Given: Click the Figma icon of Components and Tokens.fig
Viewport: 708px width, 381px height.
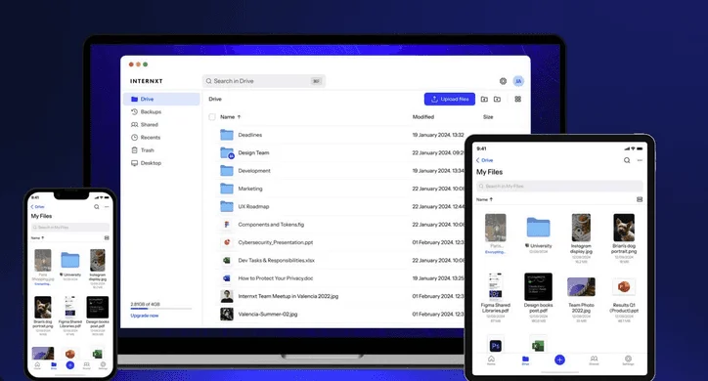Looking at the screenshot, I should [227, 225].
